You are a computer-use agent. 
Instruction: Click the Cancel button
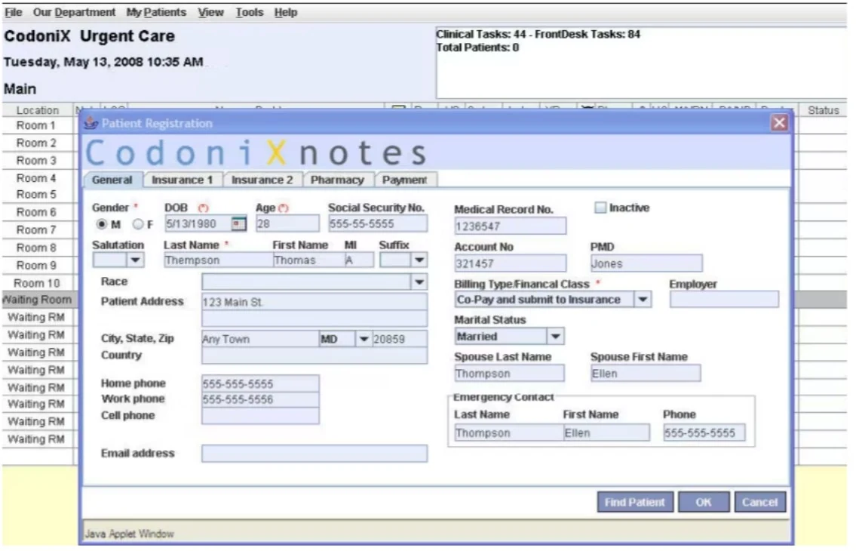pos(760,502)
